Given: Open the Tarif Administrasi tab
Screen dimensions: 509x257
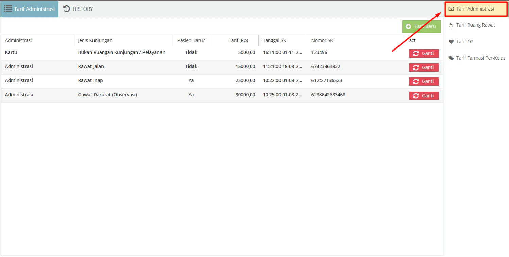Looking at the screenshot, I should tap(29, 9).
